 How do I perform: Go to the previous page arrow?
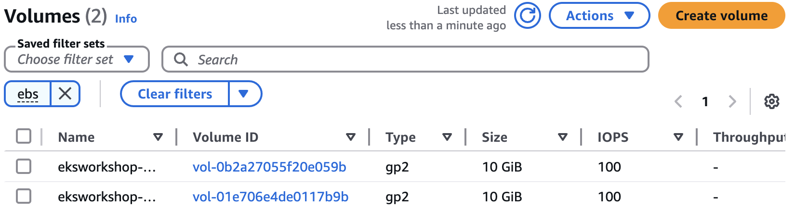[x=678, y=101]
